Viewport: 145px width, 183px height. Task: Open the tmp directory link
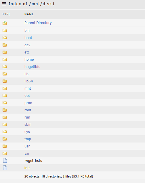pyautogui.click(x=28, y=139)
